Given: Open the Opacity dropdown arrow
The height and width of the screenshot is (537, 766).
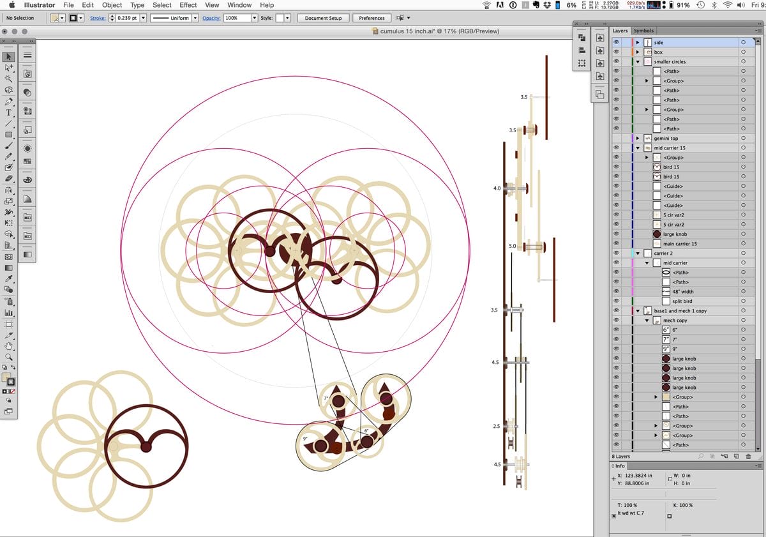Looking at the screenshot, I should coord(255,18).
